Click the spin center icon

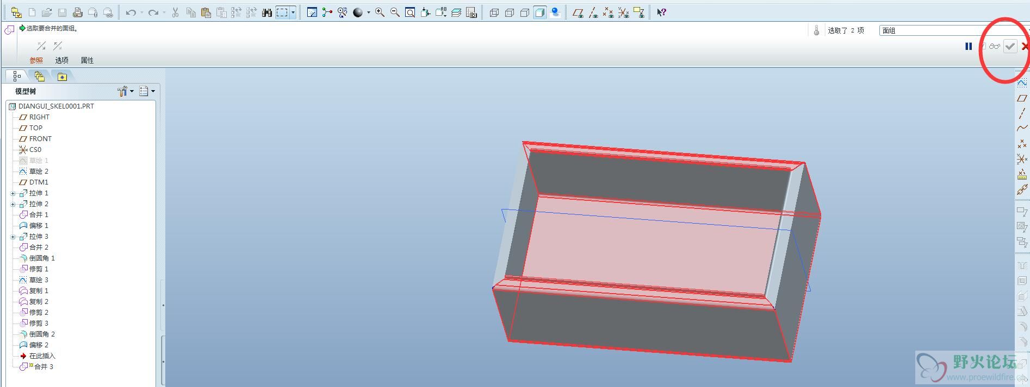(327, 12)
